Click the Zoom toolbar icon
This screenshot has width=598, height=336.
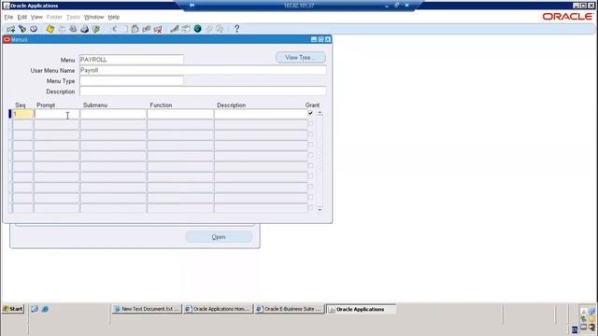click(x=186, y=29)
